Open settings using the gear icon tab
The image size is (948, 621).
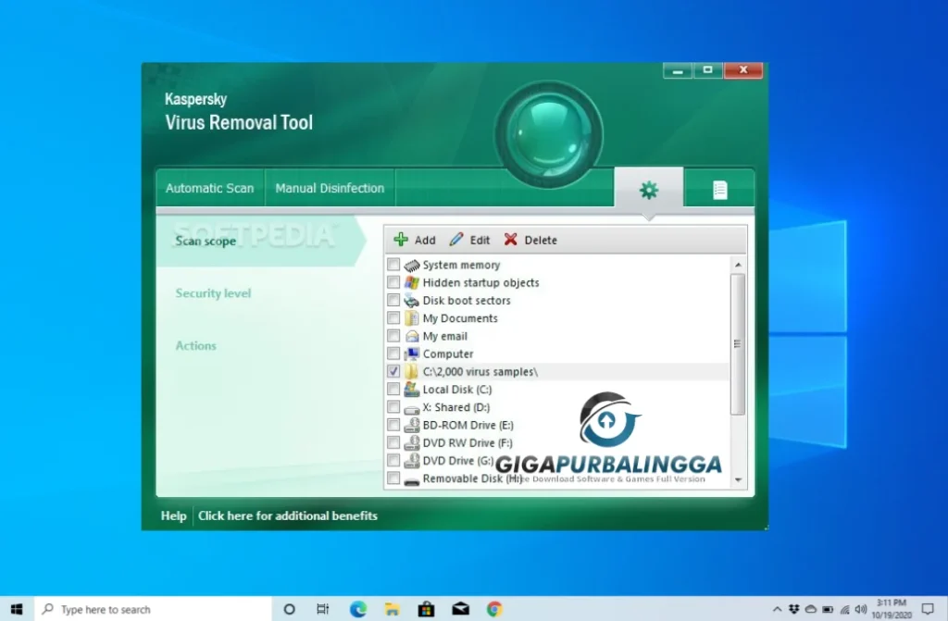(x=648, y=188)
